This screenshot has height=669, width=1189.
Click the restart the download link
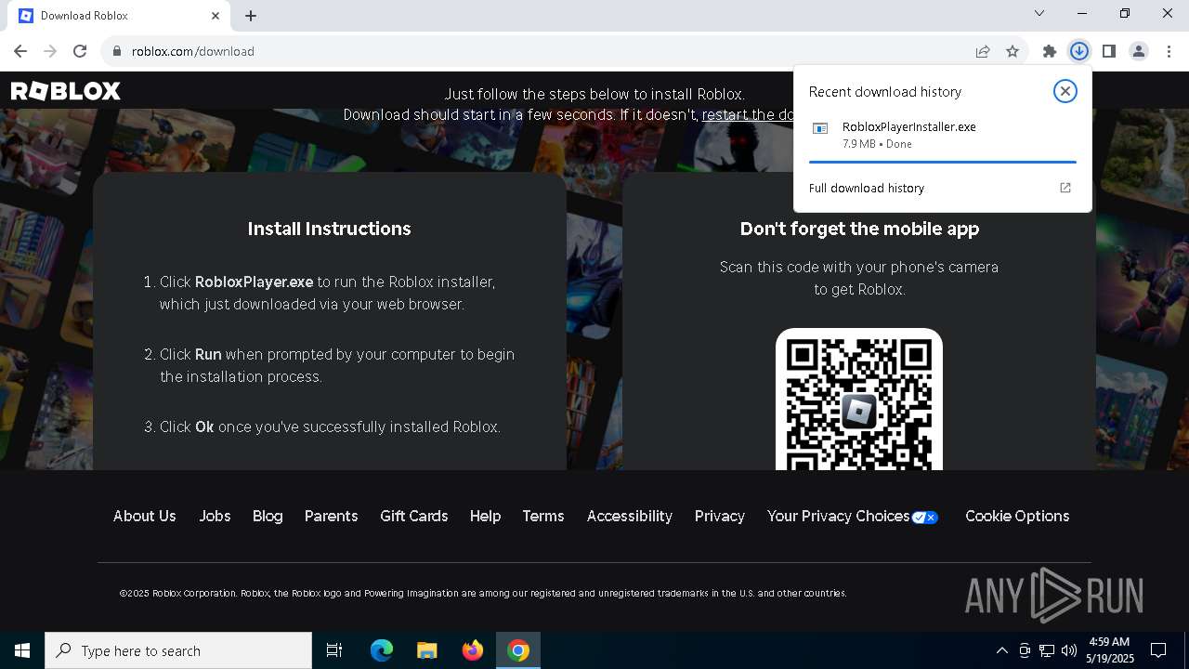pos(748,114)
